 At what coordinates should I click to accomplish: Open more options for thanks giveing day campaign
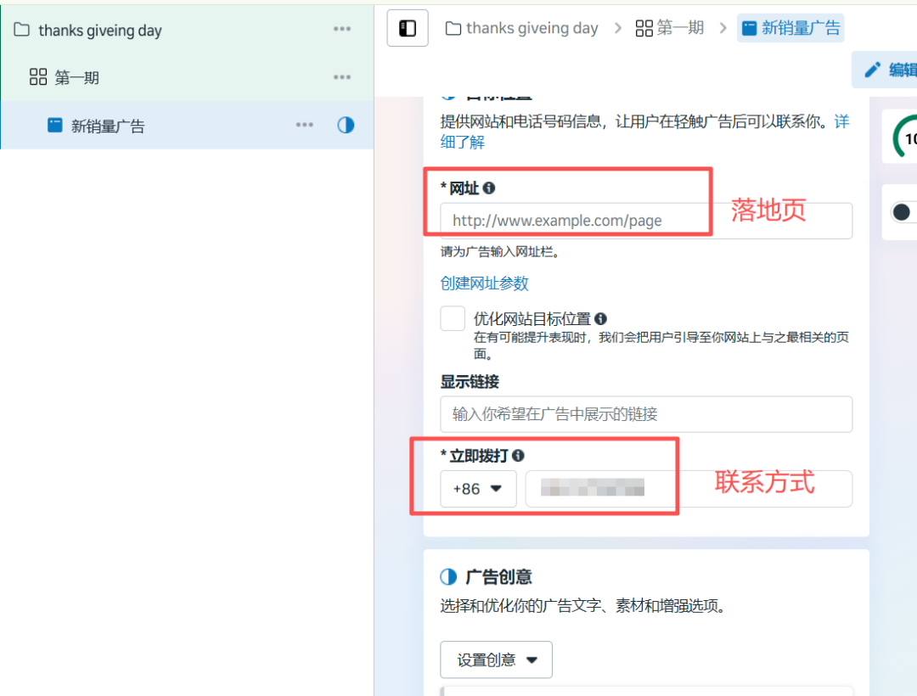point(342,29)
